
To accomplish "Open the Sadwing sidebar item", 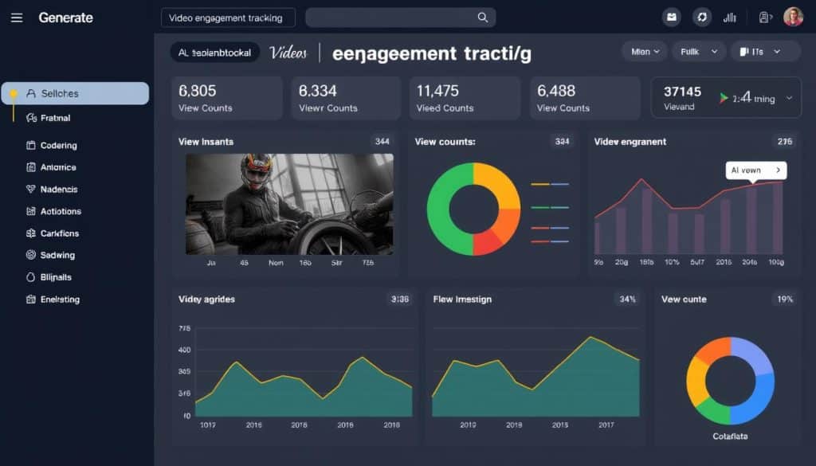I will click(x=57, y=256).
